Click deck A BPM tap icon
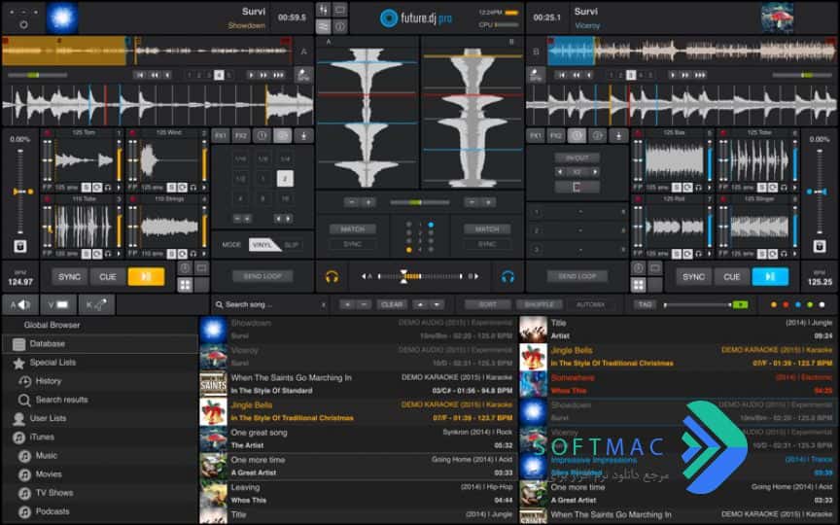Viewport: 840px width, 525px height. pos(303,75)
